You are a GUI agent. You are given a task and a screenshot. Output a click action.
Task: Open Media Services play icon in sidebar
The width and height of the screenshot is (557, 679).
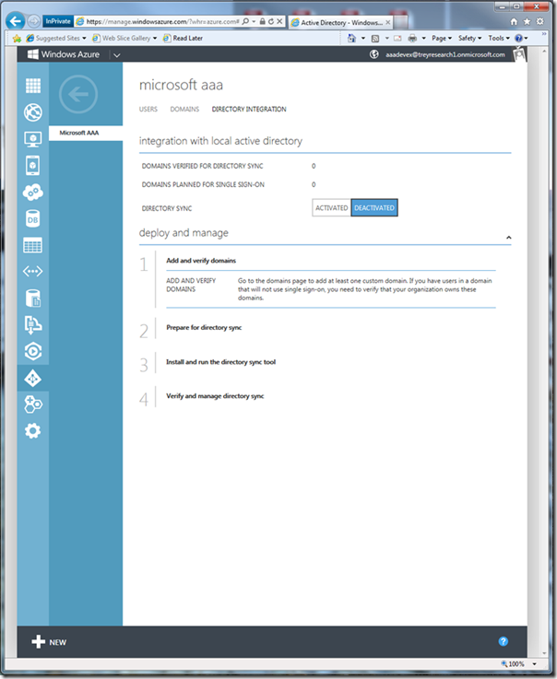coord(33,351)
